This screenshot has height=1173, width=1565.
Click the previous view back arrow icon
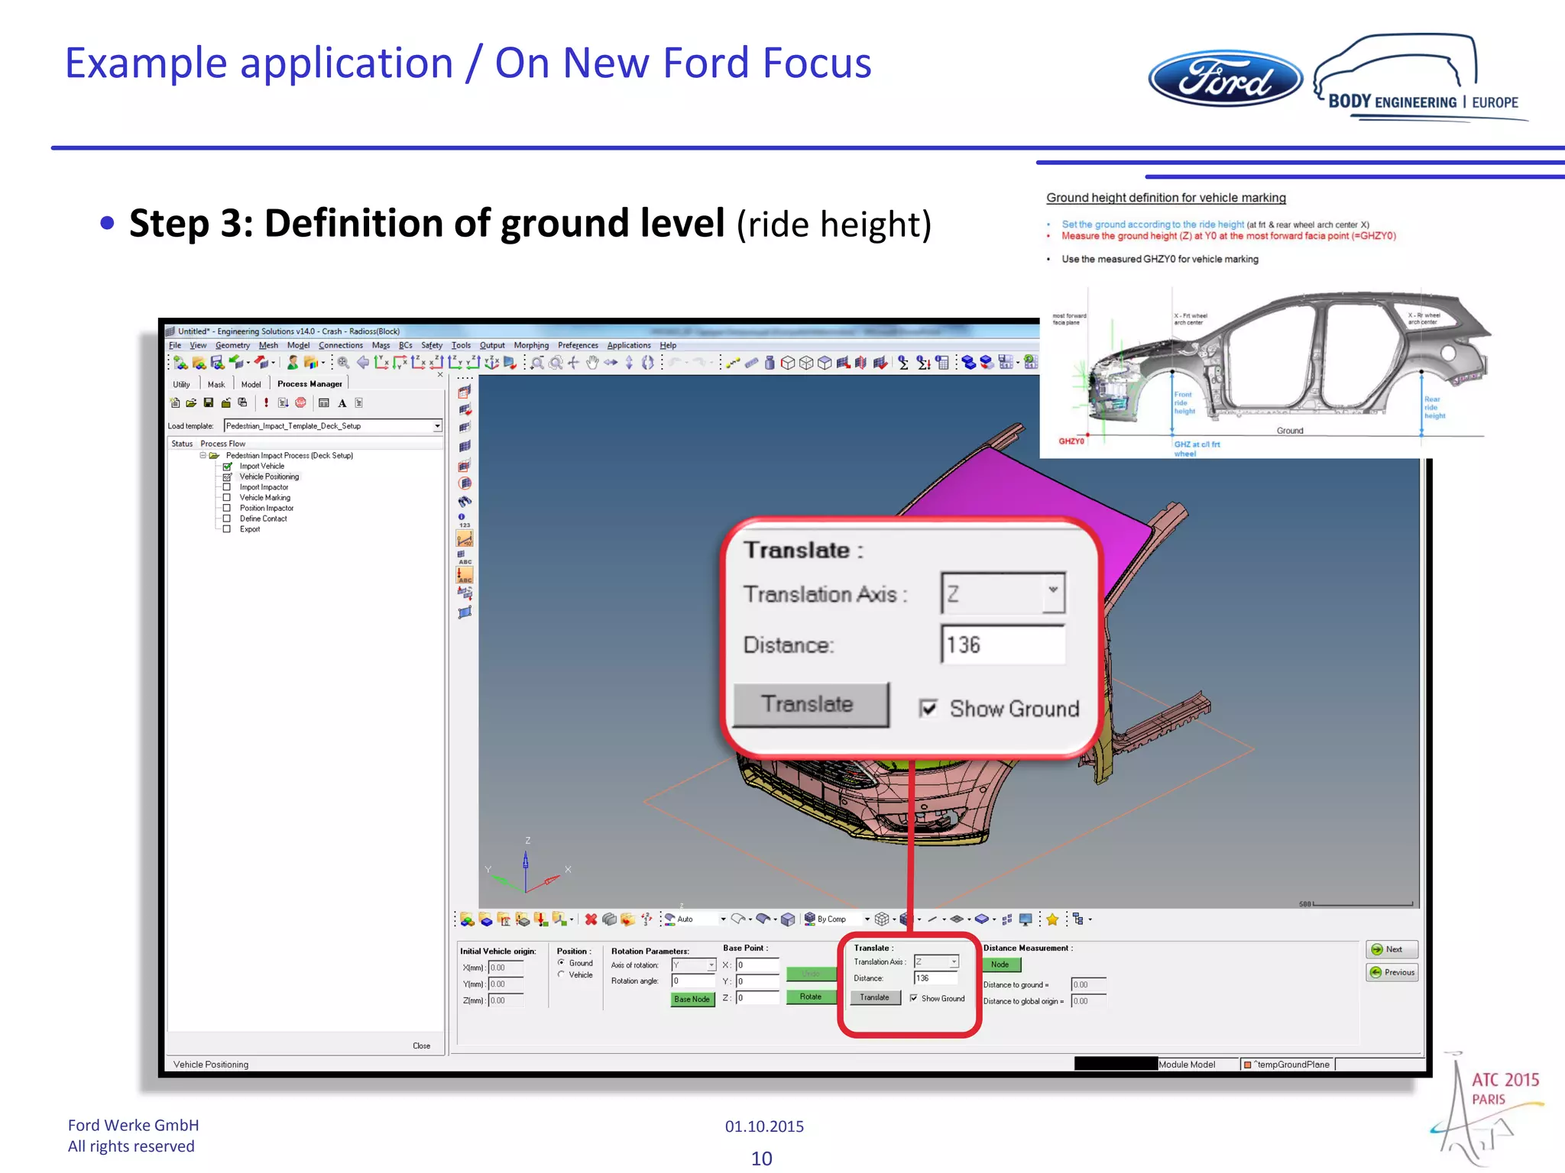363,362
